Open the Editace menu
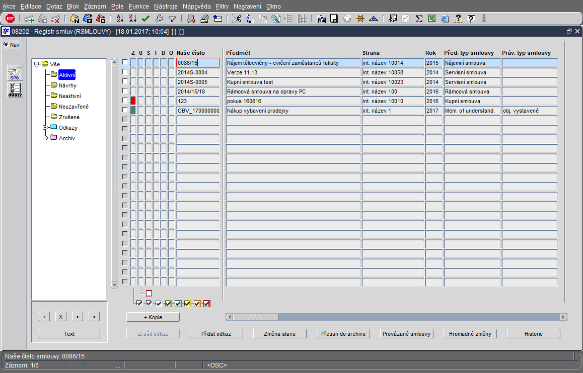This screenshot has height=373, width=583. [31, 7]
